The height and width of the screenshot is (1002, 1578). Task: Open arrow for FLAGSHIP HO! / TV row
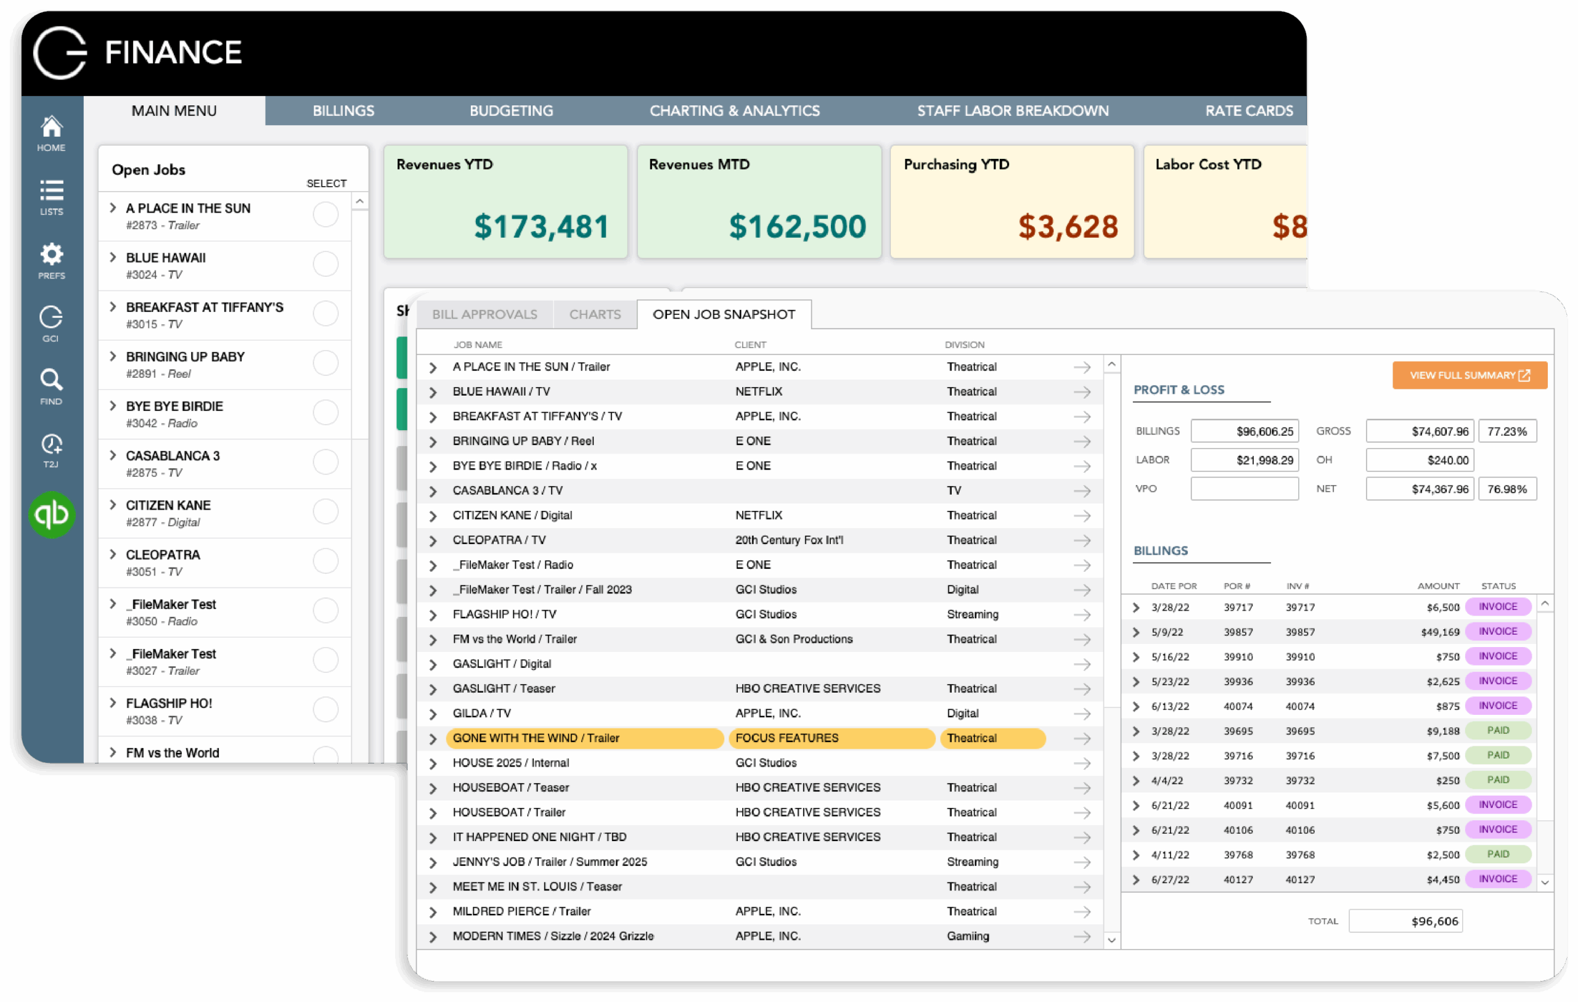(1082, 615)
